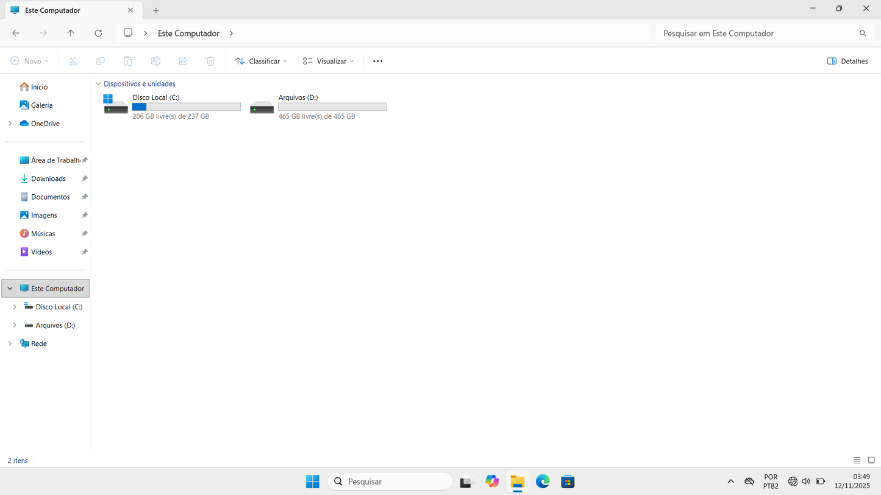
Task: Click the Copy icon in the toolbar
Action: [100, 61]
